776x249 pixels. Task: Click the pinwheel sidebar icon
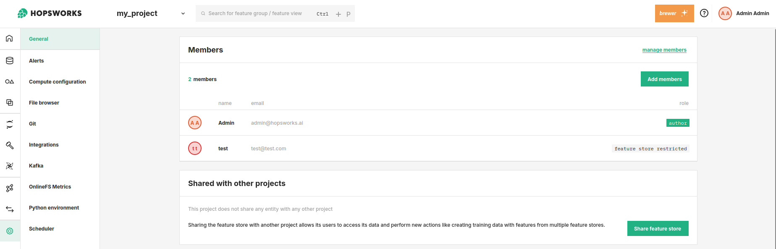pos(10,166)
